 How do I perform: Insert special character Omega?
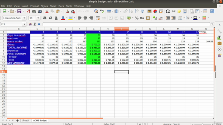tap(168, 11)
